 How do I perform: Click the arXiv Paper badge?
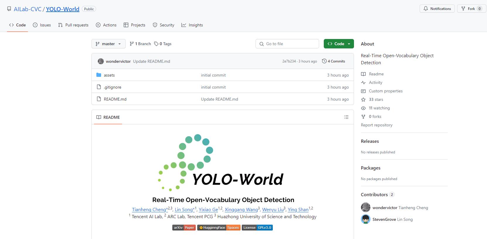coord(184,228)
